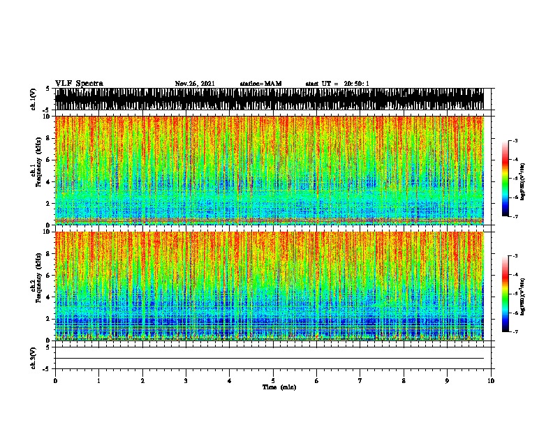Click the ch.1 frequency axis tick "4"
This screenshot has height=427, width=553.
click(49, 182)
